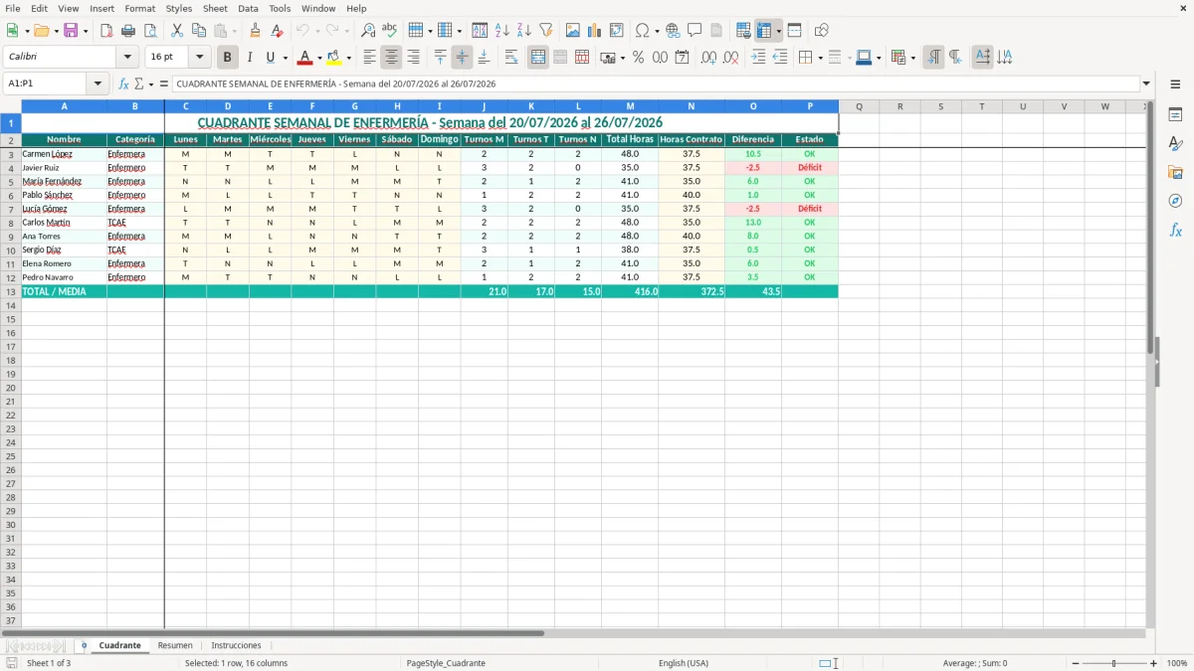Screen dimensions: 1194x671
Task: Expand Background Color dropdown arrow
Action: click(348, 58)
